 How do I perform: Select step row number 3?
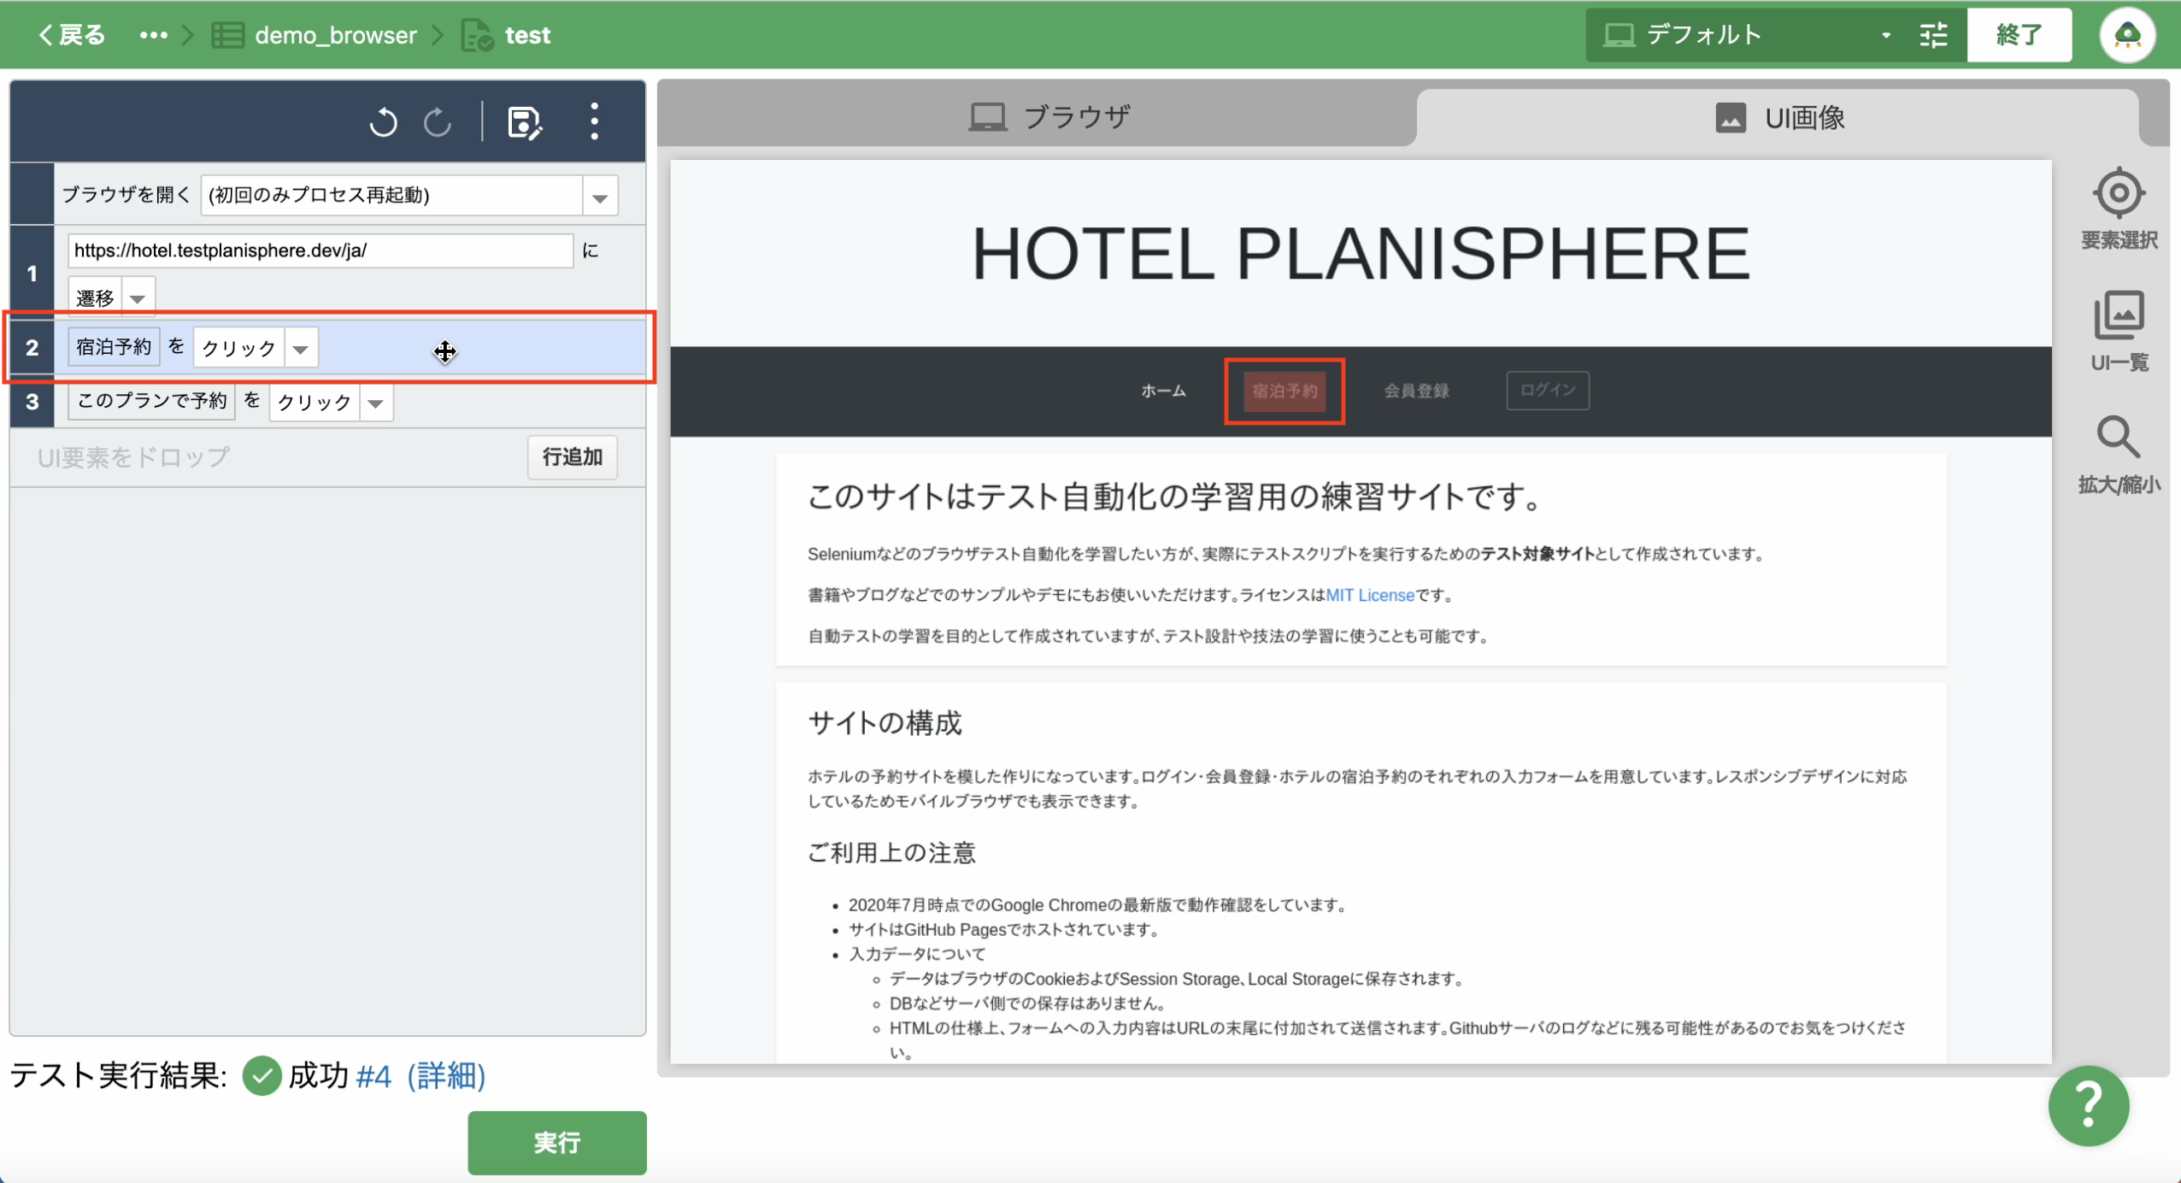coord(32,402)
